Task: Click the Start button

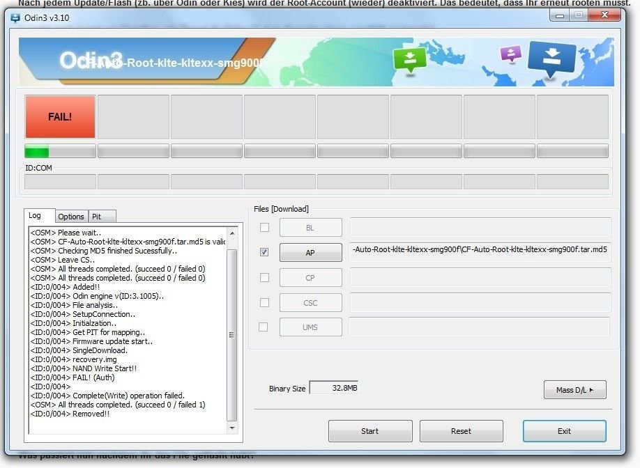Action: tap(370, 431)
